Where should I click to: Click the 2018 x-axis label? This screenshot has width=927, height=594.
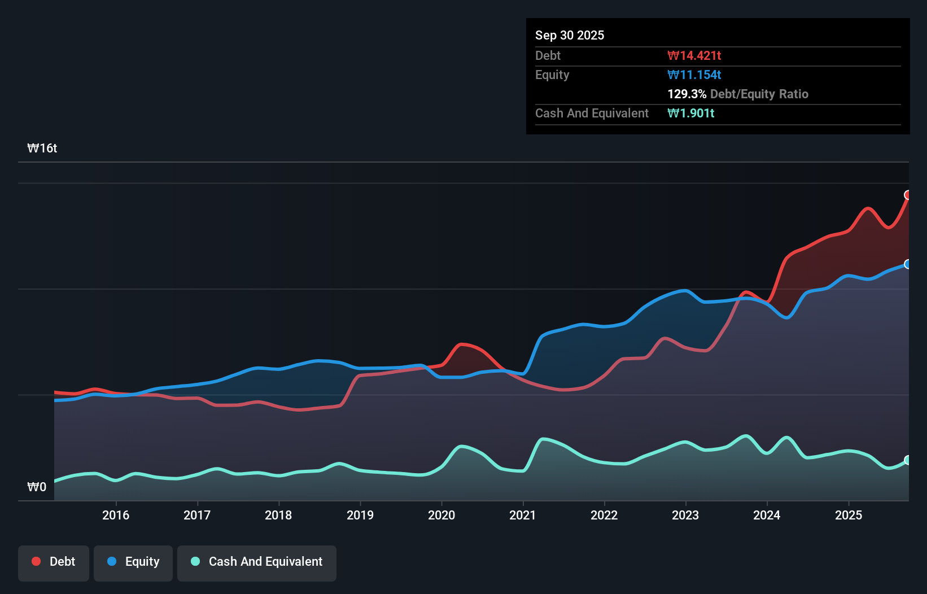tap(278, 515)
